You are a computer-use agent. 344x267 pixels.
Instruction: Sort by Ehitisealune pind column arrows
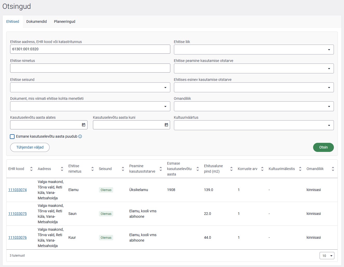pos(231,169)
